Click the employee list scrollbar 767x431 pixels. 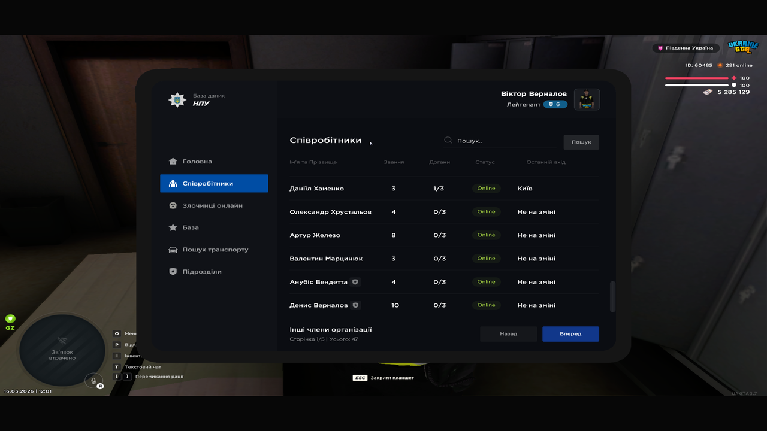click(612, 297)
